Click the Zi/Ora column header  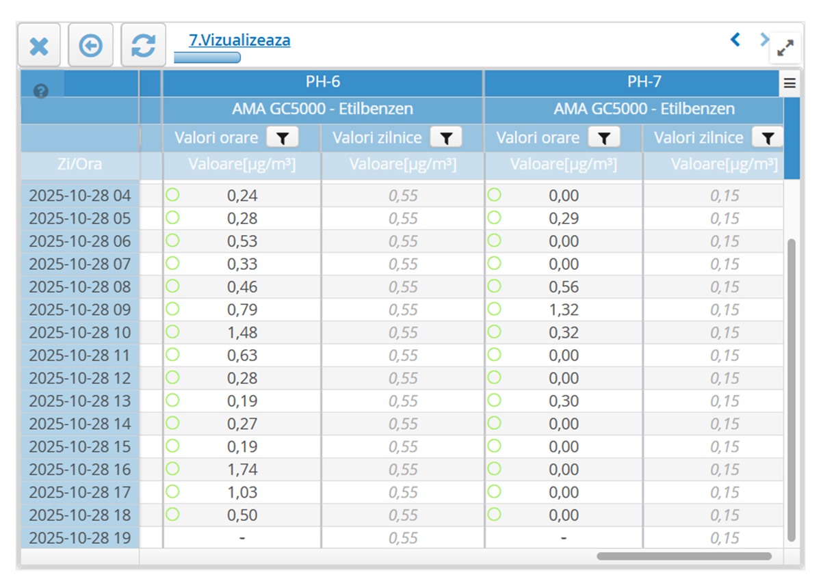[80, 165]
